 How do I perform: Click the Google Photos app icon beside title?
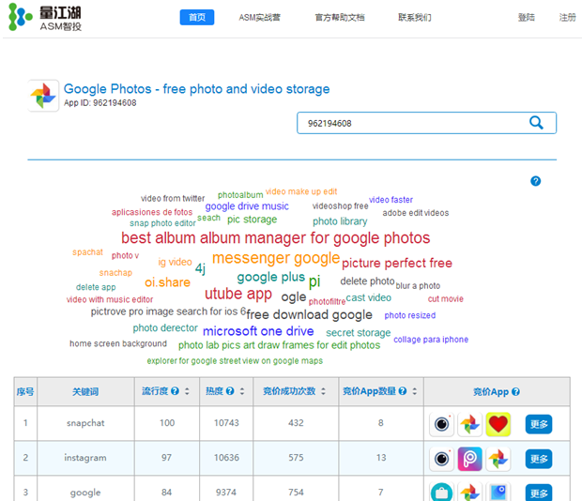[43, 96]
